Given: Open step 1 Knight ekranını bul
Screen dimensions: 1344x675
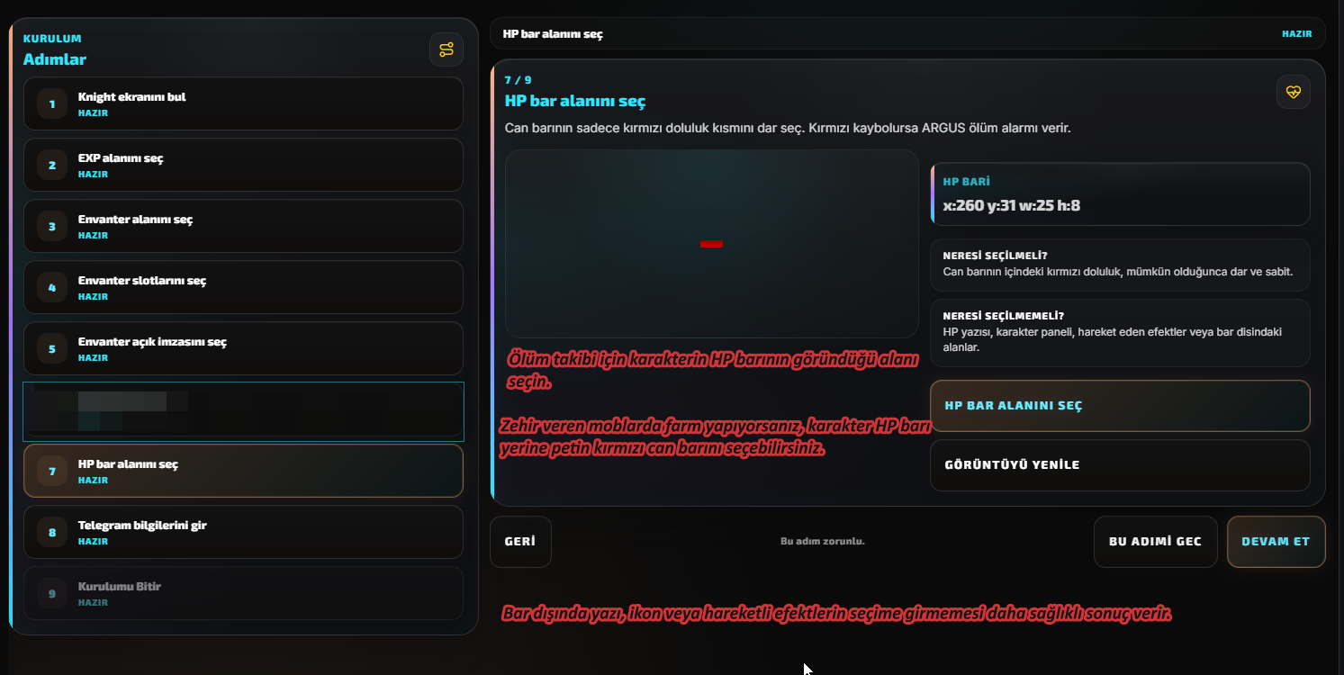Looking at the screenshot, I should click(243, 103).
